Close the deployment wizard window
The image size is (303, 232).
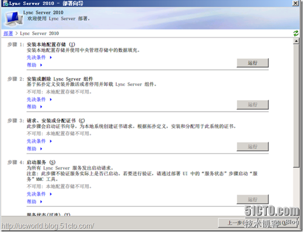point(296,3)
